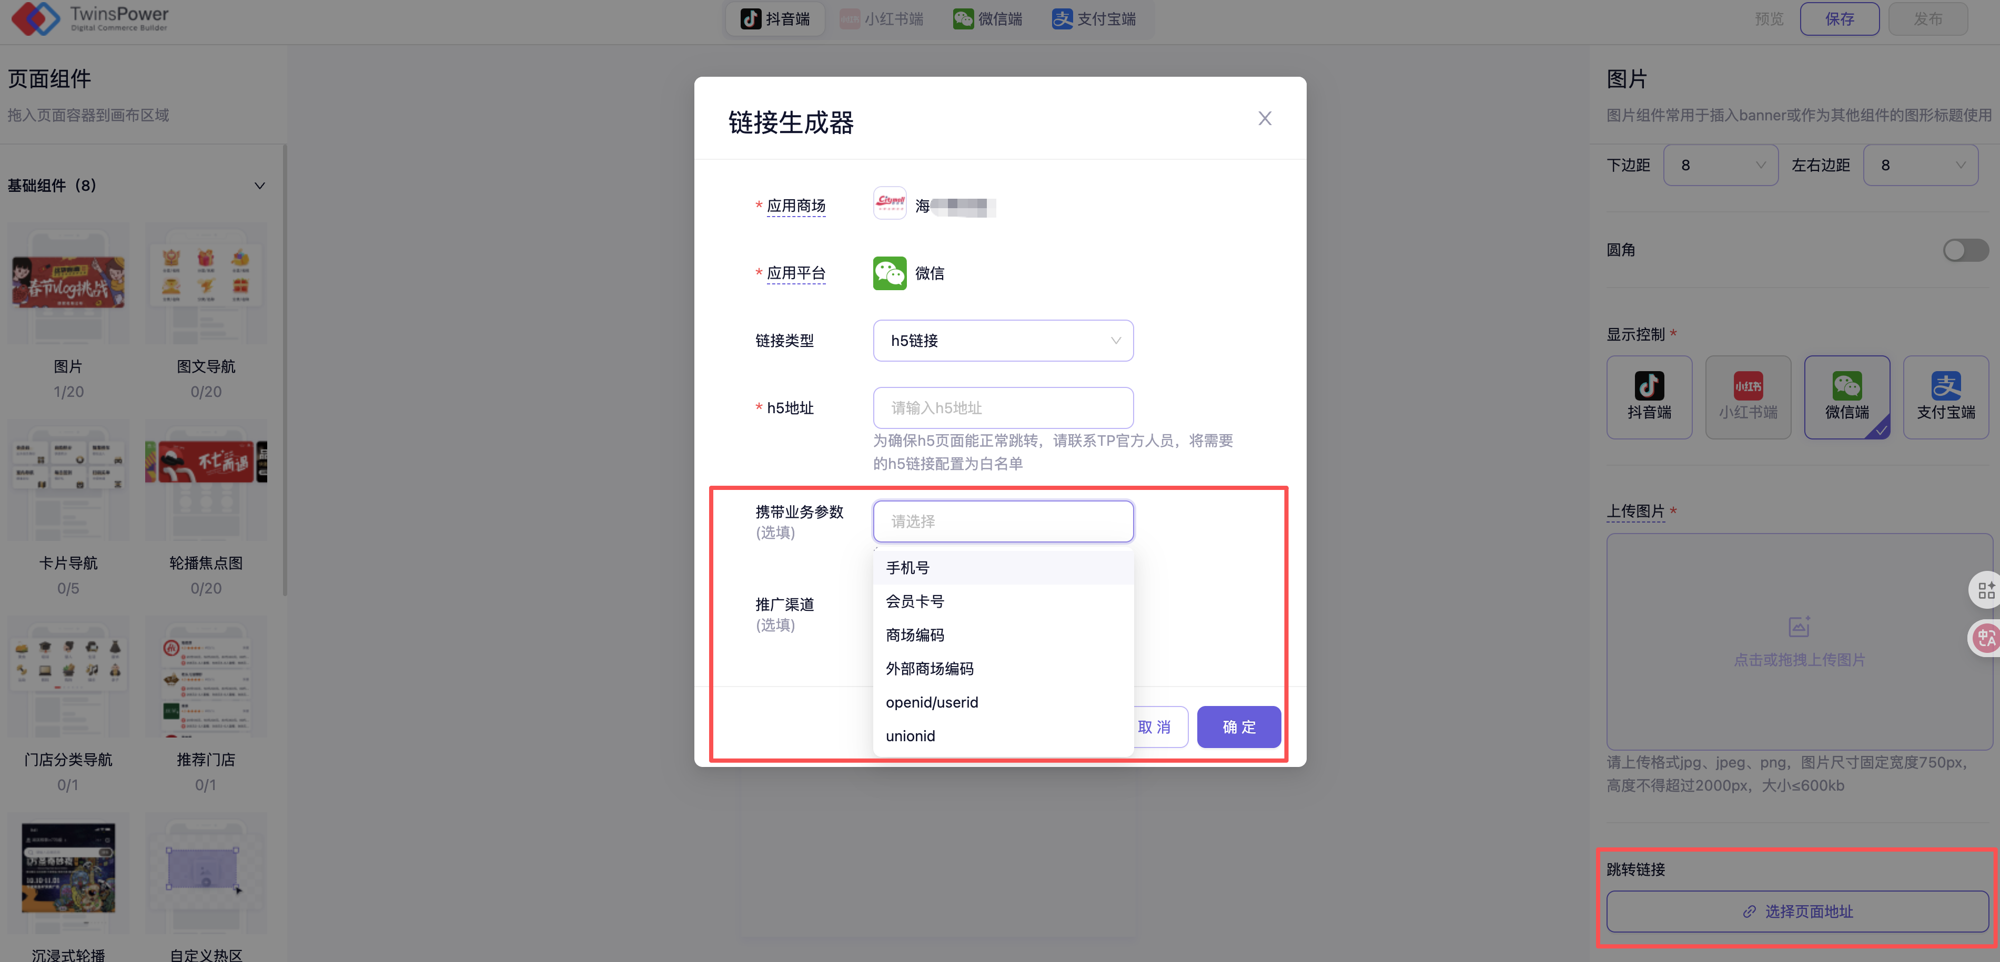Click the TwinsPower logo

click(36, 18)
